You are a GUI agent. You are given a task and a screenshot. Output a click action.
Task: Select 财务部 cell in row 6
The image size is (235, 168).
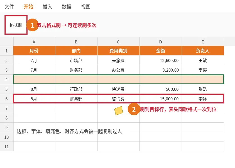coord(76,99)
